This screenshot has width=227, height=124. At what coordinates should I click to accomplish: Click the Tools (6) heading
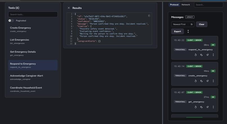(x=14, y=8)
